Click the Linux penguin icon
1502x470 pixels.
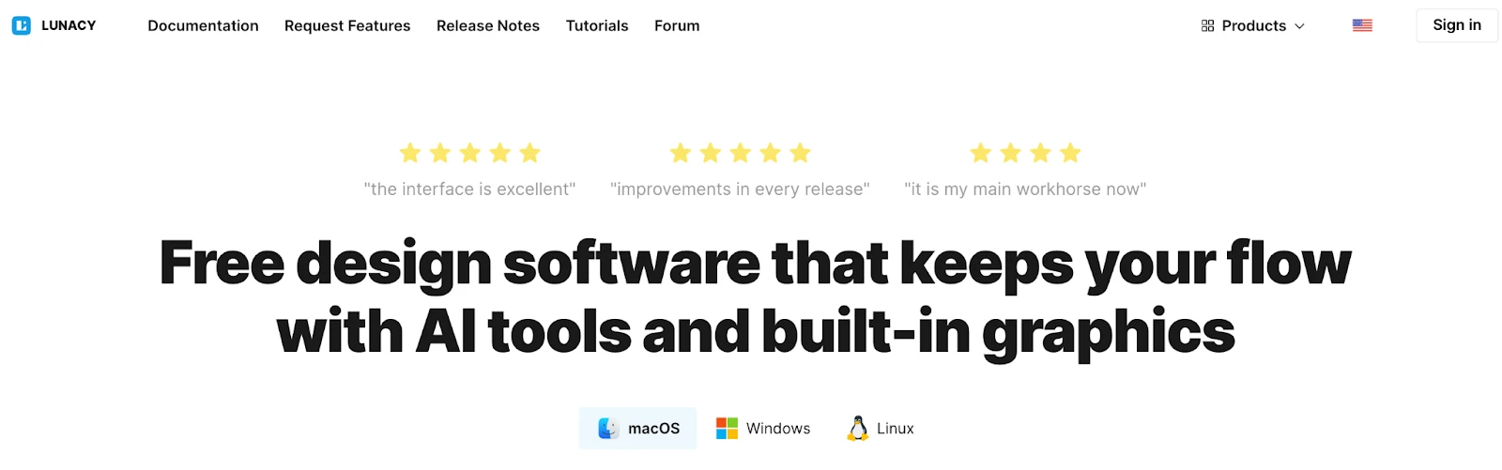(857, 428)
